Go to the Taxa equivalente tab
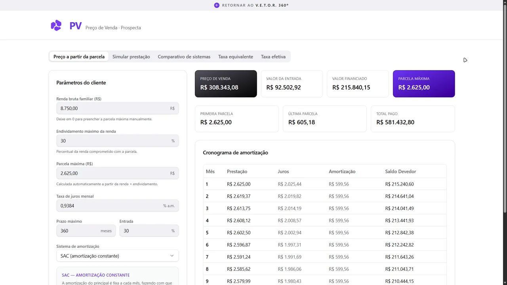 point(236,57)
